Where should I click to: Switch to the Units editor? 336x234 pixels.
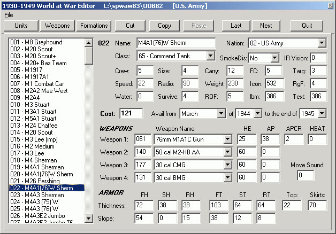point(21,26)
